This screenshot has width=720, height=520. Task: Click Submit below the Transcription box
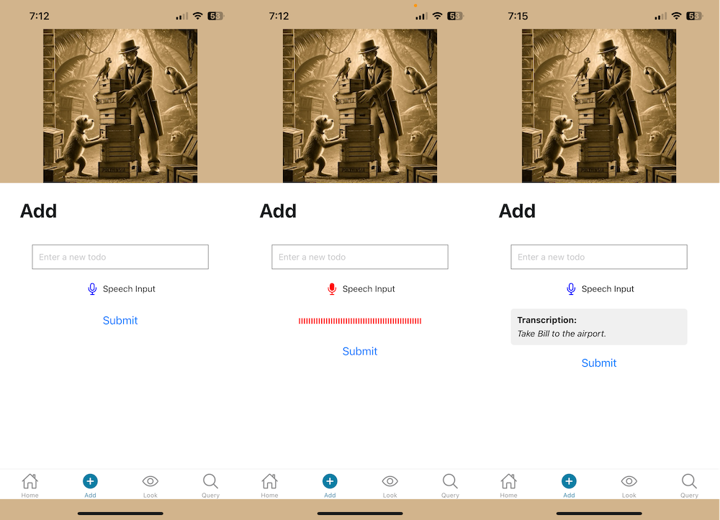(x=599, y=363)
